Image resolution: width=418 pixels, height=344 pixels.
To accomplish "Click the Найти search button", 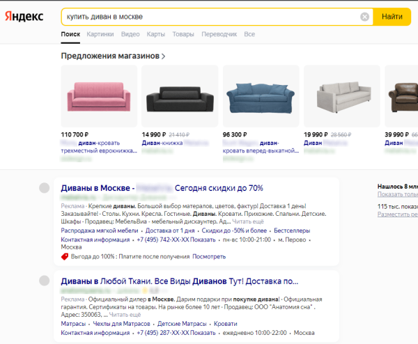I will [392, 17].
